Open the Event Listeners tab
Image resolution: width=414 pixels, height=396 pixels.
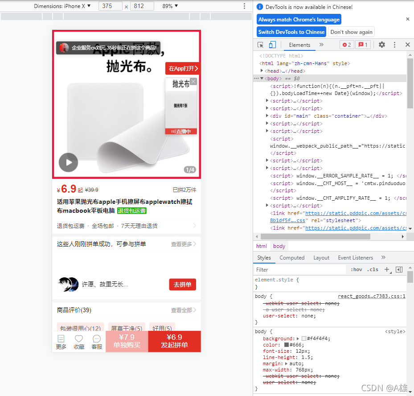(x=355, y=257)
